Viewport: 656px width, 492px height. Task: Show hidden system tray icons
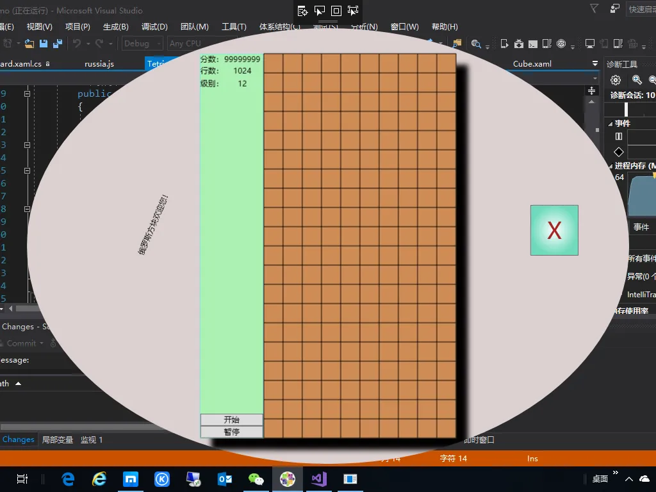coord(629,479)
